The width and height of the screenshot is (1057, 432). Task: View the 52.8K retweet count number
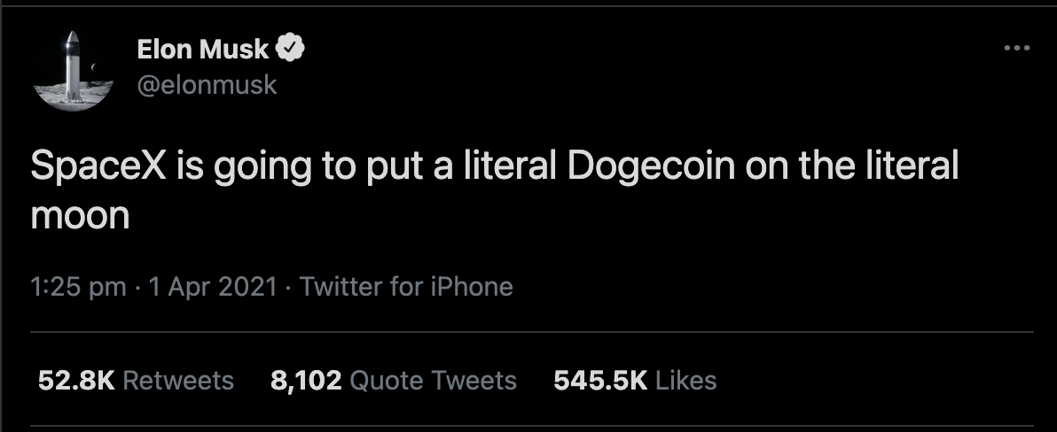tap(76, 381)
